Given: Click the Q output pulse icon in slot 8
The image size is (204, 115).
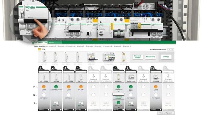Looking at the screenshot, I should point(131,103).
